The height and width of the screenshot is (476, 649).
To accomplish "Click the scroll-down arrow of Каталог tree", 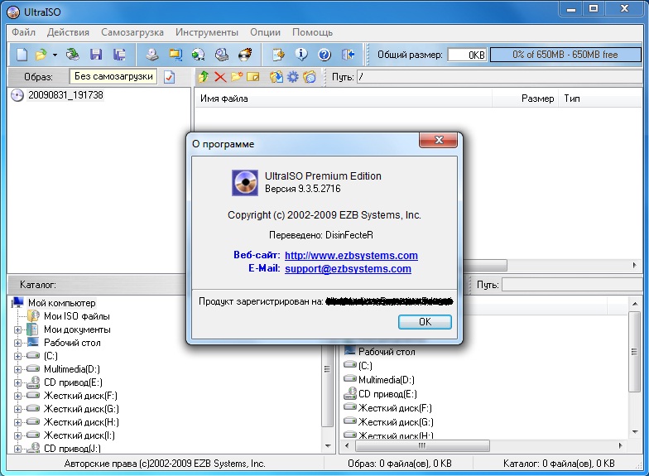I will click(x=328, y=445).
